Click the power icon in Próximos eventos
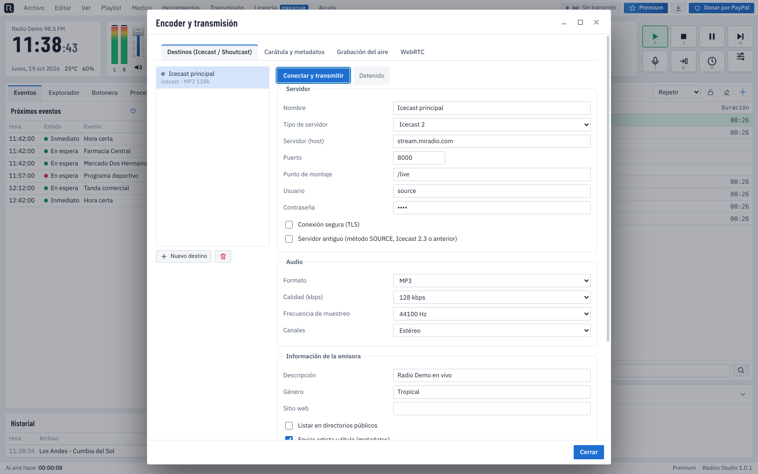Viewport: 758px width, 474px height. click(133, 110)
